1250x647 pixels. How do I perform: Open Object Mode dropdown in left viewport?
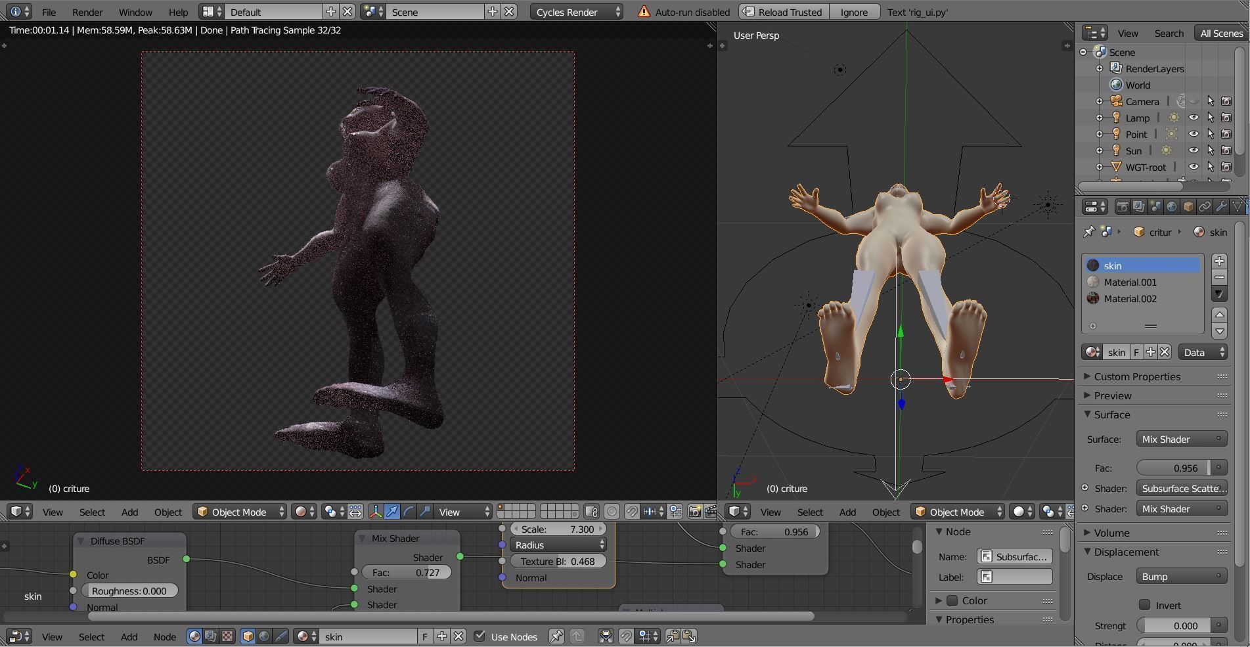point(240,512)
